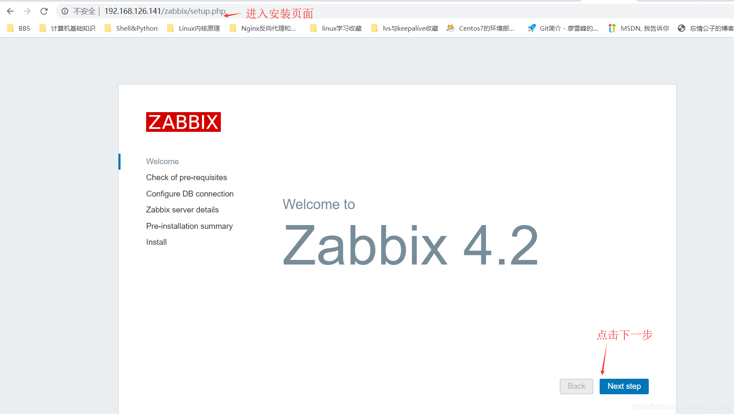
Task: Open the Nginx反向代理和 bookmark folder
Action: click(263, 28)
